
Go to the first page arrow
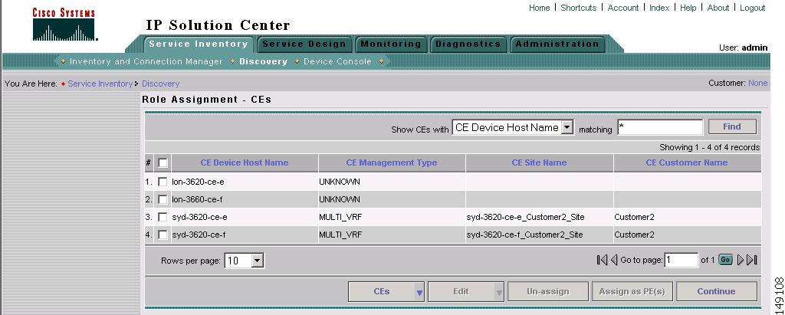[603, 260]
